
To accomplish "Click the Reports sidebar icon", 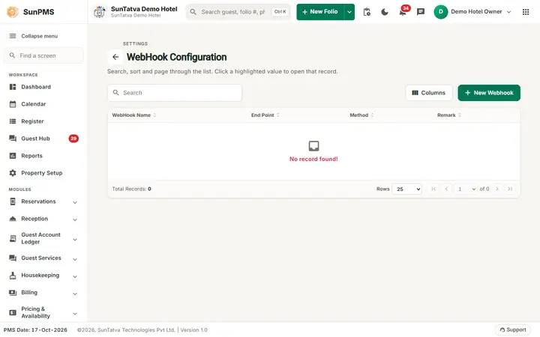I will click(x=13, y=156).
